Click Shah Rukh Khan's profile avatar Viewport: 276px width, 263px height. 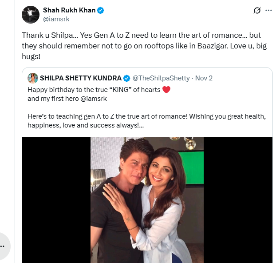click(31, 15)
